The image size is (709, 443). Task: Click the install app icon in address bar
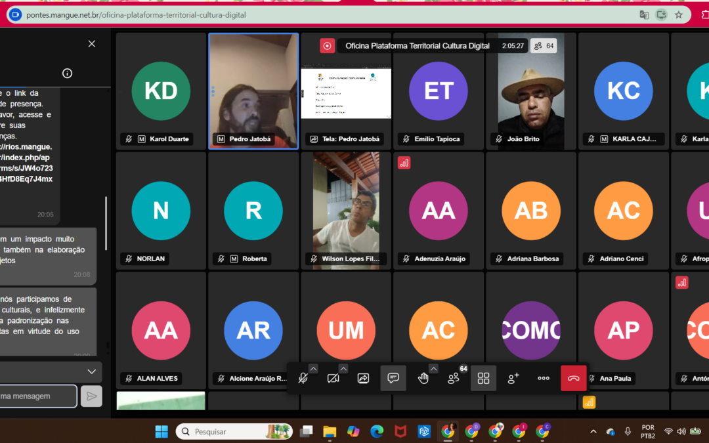click(x=662, y=15)
